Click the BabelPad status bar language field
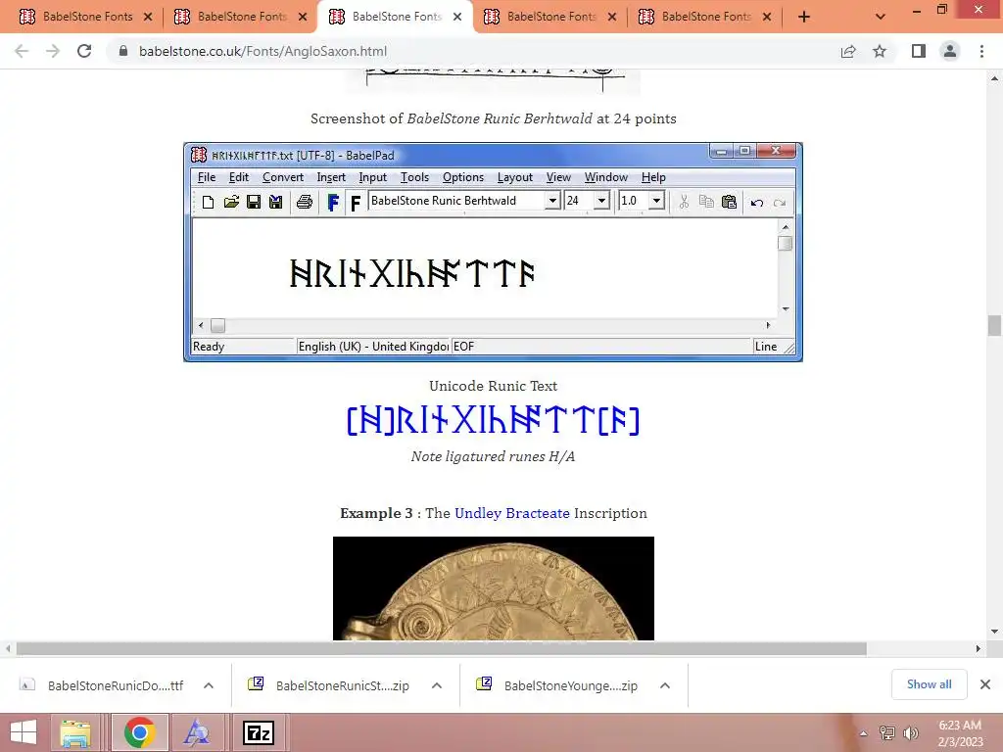 click(373, 346)
